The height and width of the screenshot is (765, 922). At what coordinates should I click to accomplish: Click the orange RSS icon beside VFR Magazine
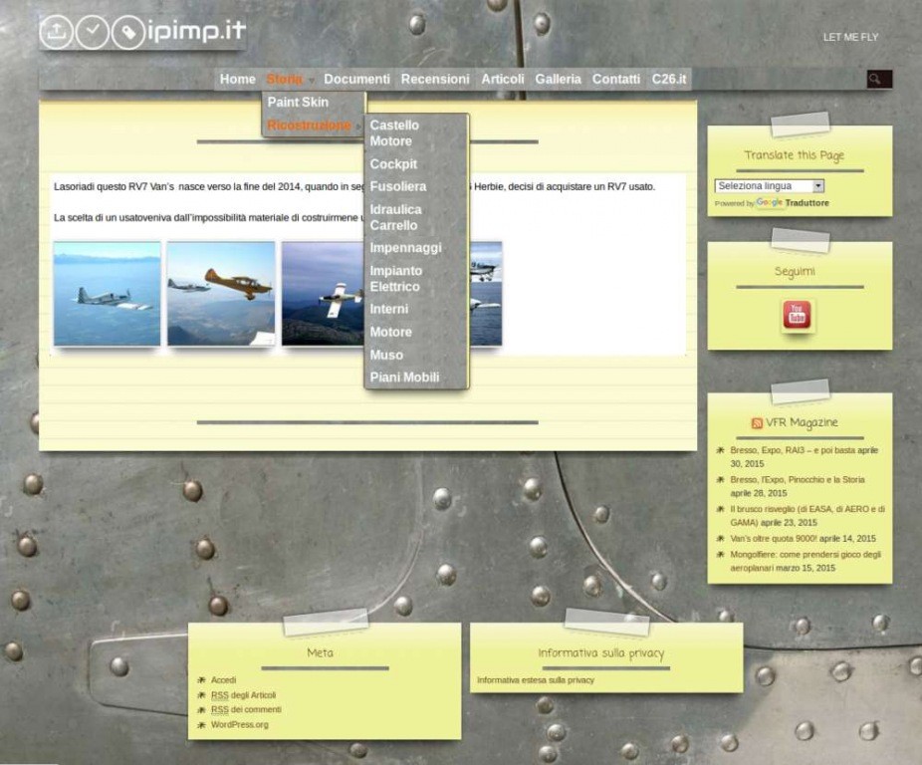tap(757, 423)
